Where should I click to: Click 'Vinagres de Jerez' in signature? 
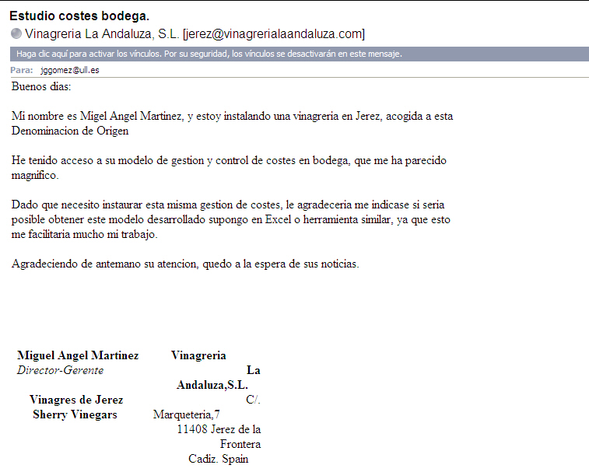76,400
